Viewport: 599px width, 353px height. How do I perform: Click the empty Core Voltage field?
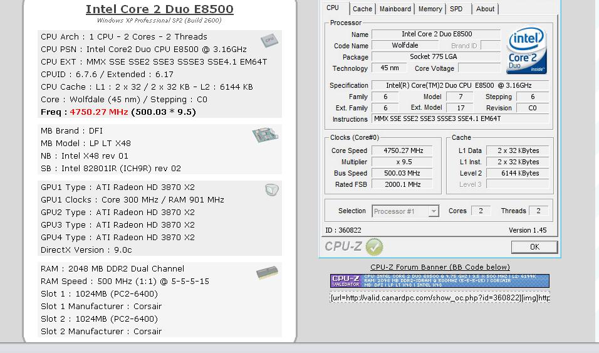pyautogui.click(x=479, y=68)
